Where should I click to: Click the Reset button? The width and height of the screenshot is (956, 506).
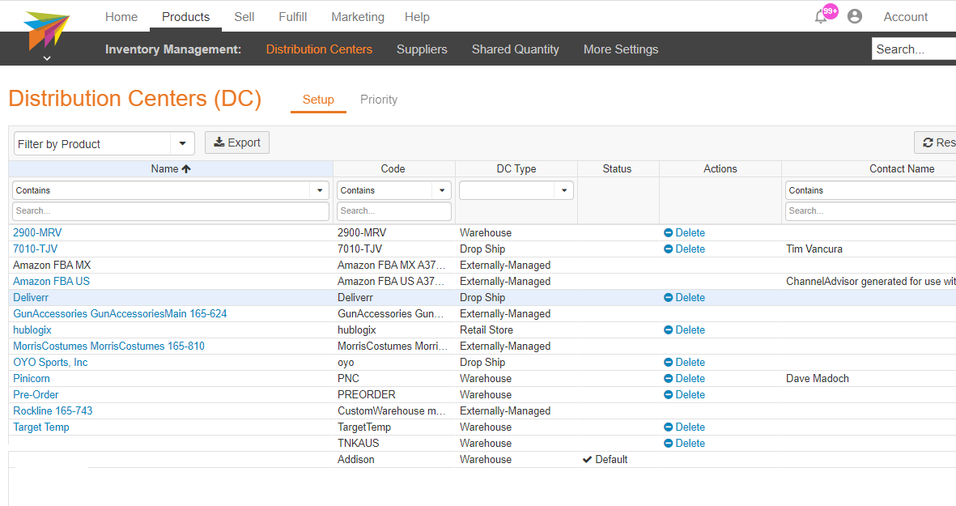tap(936, 142)
